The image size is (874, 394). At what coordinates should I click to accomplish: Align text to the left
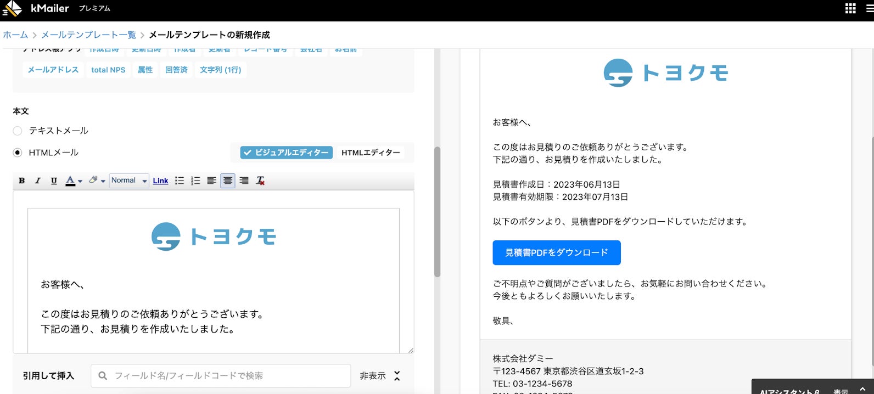(211, 181)
